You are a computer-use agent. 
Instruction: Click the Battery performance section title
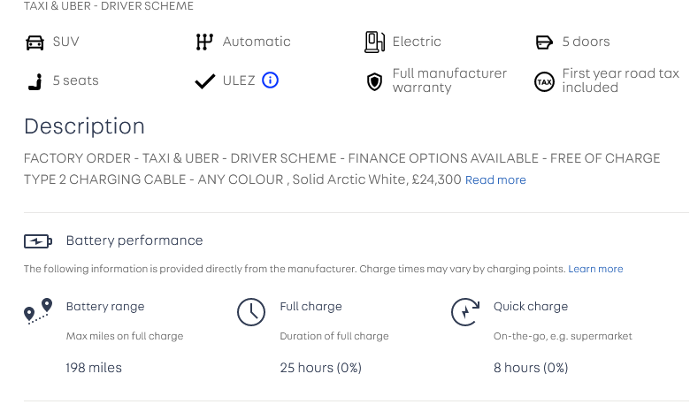coord(134,240)
